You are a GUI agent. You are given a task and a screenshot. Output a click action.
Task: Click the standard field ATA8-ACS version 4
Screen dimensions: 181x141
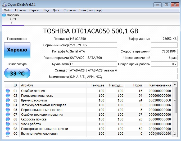123,70
